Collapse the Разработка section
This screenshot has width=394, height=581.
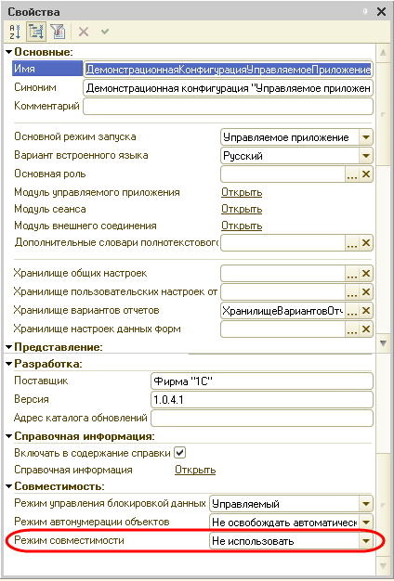pos(9,364)
